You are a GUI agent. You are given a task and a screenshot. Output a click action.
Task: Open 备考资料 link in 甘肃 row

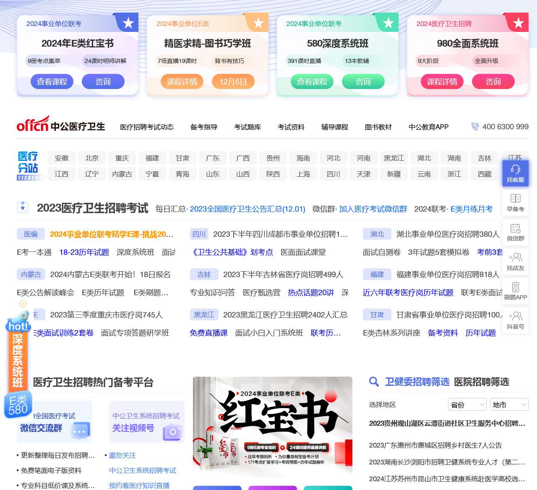click(x=443, y=333)
